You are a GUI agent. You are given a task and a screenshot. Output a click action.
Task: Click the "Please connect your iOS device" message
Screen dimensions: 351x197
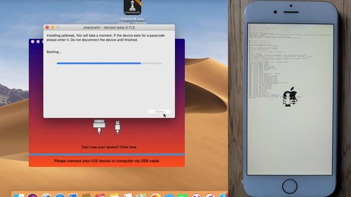106,161
